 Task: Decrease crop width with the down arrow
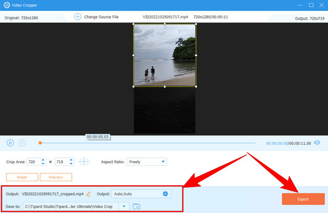pyautogui.click(x=43, y=164)
